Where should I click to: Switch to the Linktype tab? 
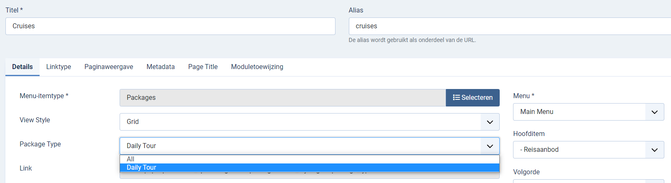click(59, 67)
